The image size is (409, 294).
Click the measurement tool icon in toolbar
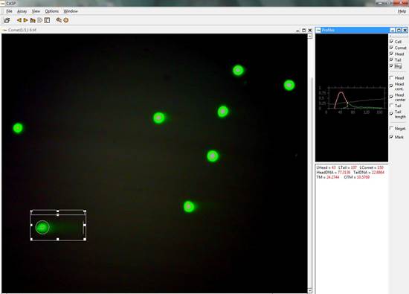coord(59,20)
